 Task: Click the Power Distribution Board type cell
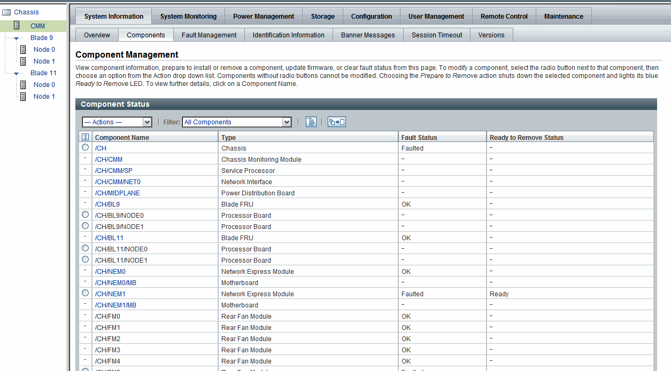(x=258, y=193)
